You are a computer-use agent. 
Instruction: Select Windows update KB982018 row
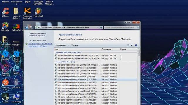coord(96,76)
